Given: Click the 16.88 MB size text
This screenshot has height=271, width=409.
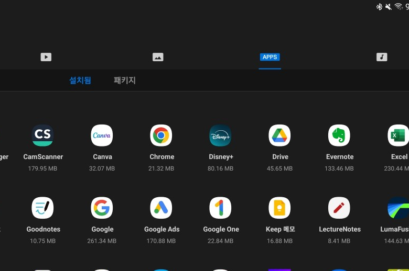Looking at the screenshot, I should coord(279,241).
